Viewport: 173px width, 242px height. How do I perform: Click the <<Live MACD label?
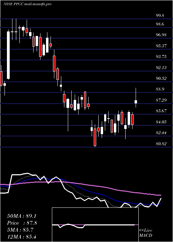pyautogui.click(x=146, y=233)
